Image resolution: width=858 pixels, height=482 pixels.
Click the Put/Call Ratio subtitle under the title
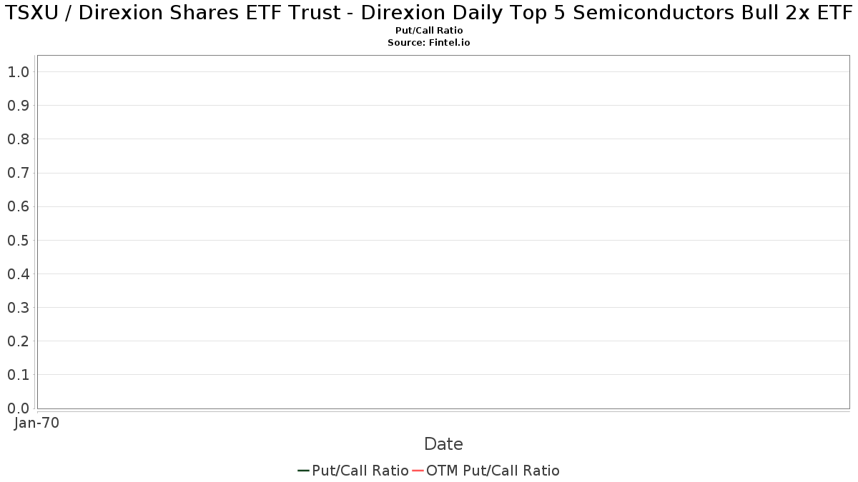pyautogui.click(x=429, y=31)
